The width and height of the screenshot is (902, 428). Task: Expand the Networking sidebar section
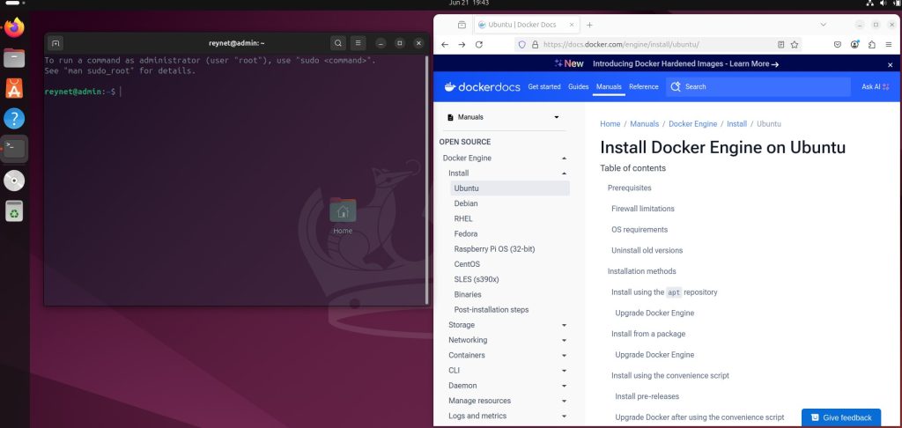pos(564,340)
